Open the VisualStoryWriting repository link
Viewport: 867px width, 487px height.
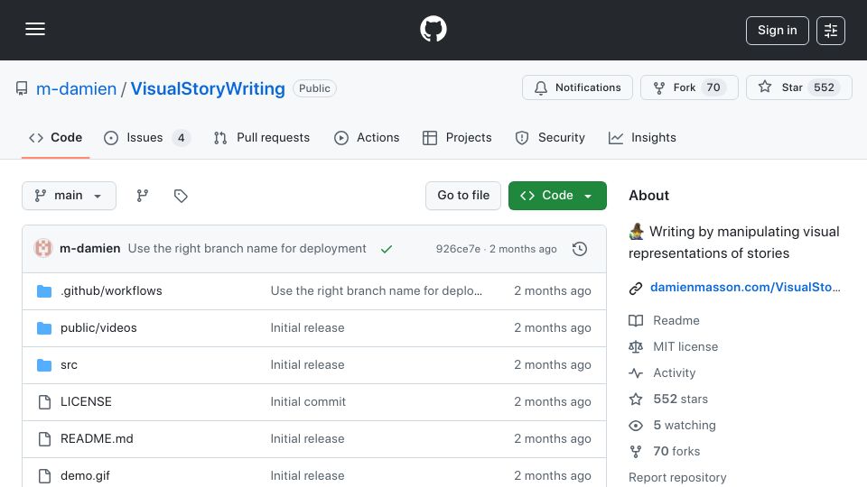208,88
